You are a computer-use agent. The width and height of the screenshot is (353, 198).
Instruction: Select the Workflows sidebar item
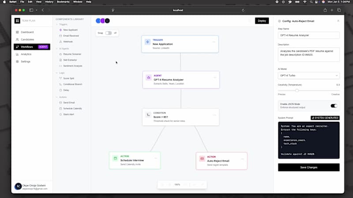(32, 47)
